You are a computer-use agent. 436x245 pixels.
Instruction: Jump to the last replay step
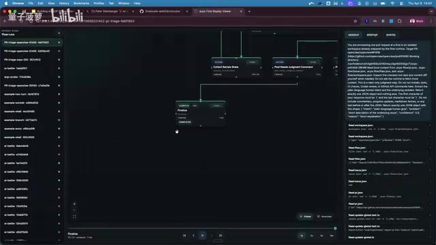(221, 235)
